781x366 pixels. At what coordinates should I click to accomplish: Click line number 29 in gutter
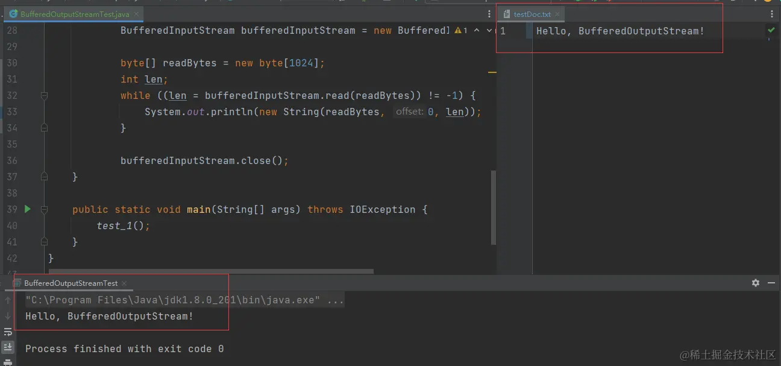[11, 46]
